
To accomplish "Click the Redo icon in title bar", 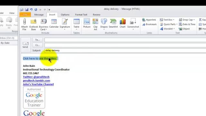I will pyautogui.click(x=36, y=9).
